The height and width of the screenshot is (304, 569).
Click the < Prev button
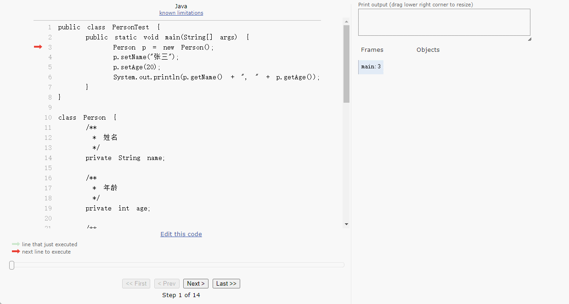pyautogui.click(x=167, y=283)
